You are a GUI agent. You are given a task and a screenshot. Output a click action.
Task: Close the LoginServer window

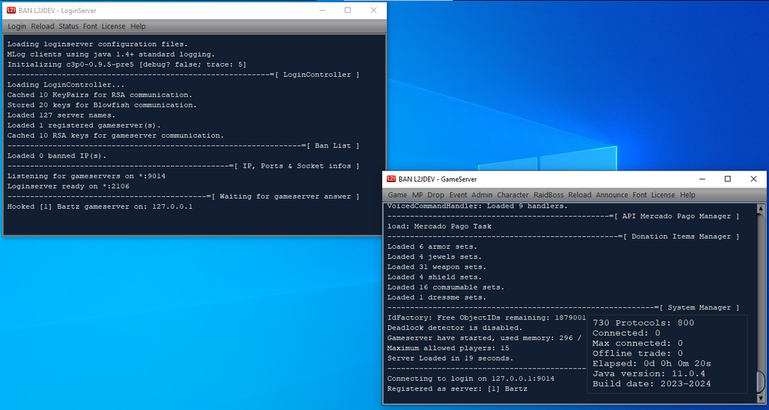pos(374,11)
